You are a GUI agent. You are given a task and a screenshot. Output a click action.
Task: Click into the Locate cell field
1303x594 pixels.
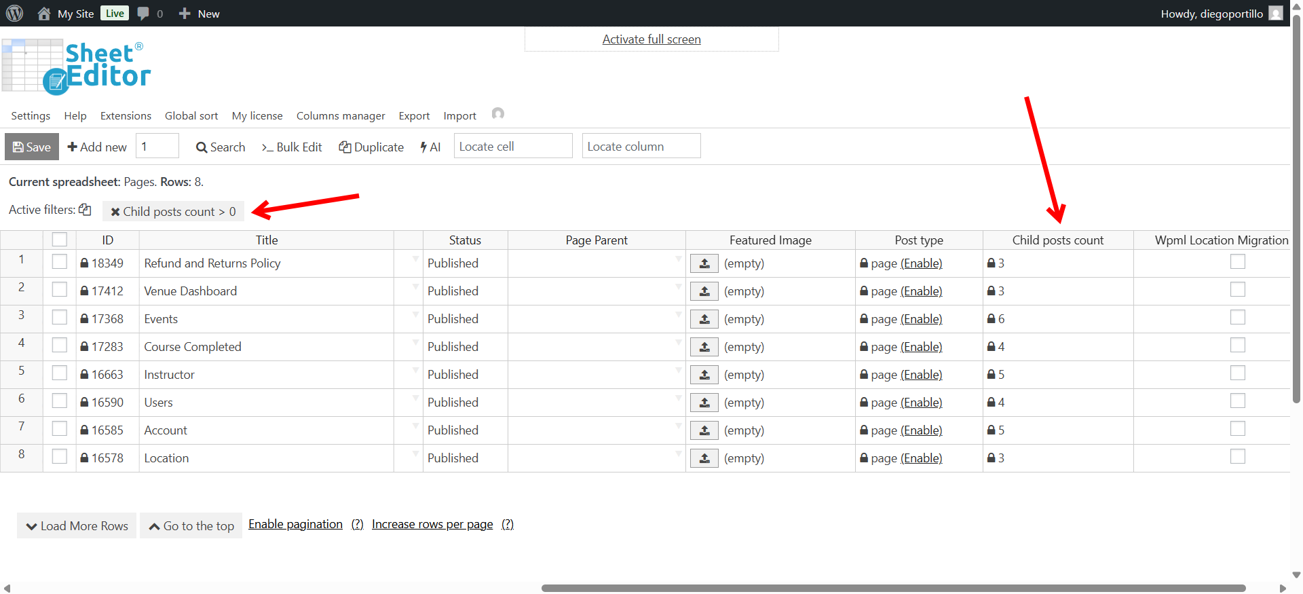point(513,147)
